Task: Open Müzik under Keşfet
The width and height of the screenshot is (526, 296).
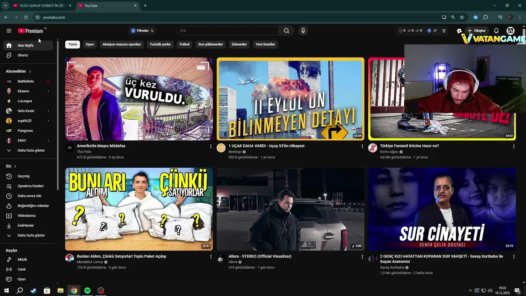Action: [x=28, y=260]
